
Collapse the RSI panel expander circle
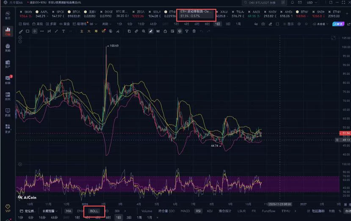(20, 164)
